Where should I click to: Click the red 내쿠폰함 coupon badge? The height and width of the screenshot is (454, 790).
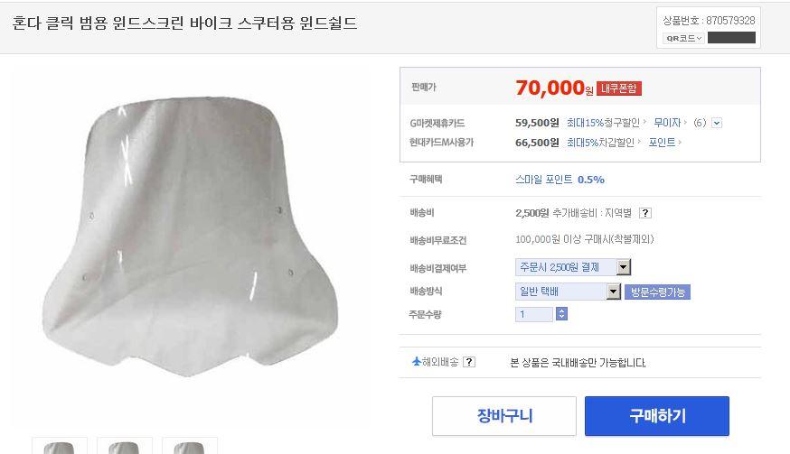pyautogui.click(x=618, y=88)
